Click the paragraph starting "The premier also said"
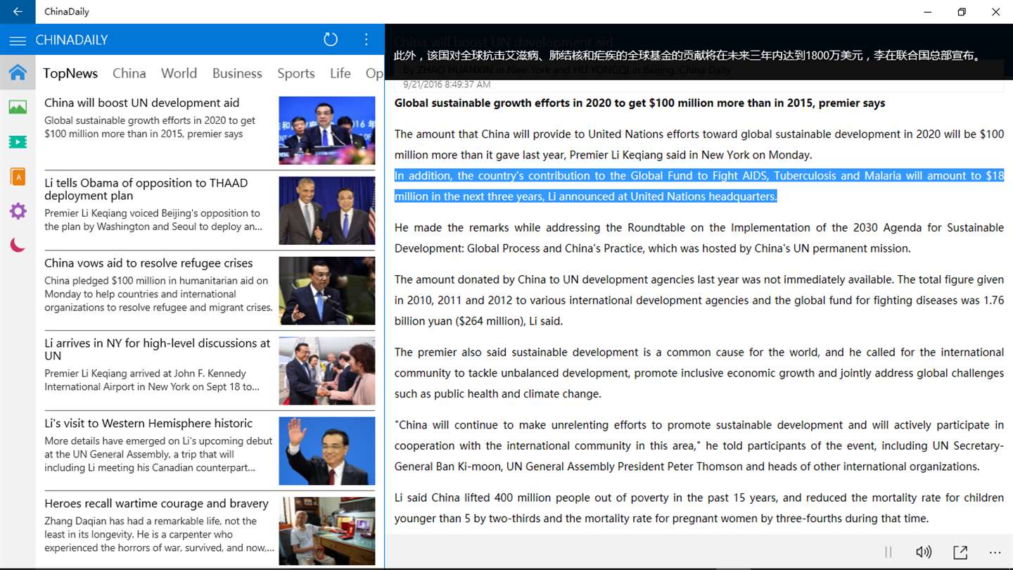Screen dimensions: 1013x570 (699, 373)
